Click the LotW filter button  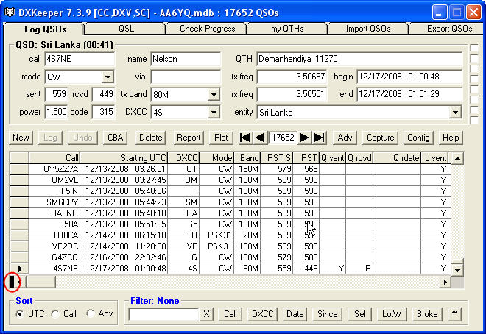coord(392,314)
